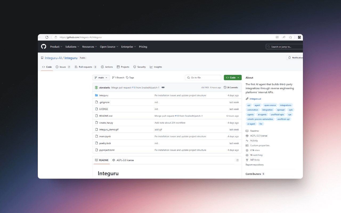Expand the Open Source menu
The image size is (341, 213).
109,47
